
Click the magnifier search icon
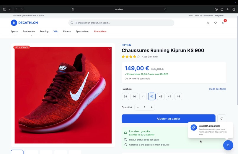[x=72, y=23]
